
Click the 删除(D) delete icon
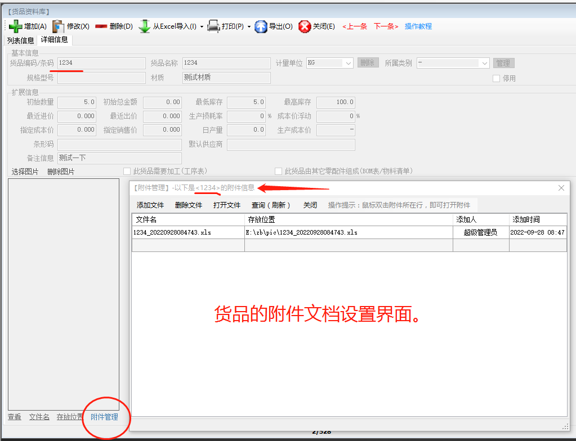click(x=102, y=26)
